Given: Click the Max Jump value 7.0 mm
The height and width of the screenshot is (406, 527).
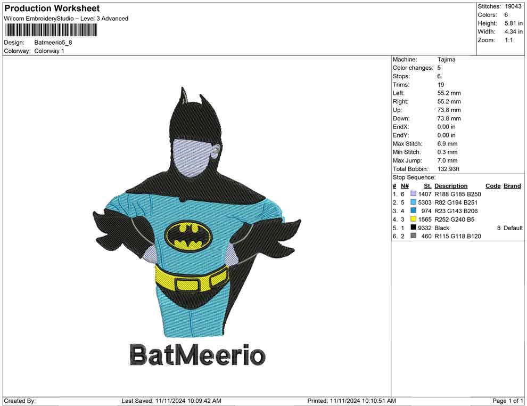Looking at the screenshot, I should tap(447, 160).
